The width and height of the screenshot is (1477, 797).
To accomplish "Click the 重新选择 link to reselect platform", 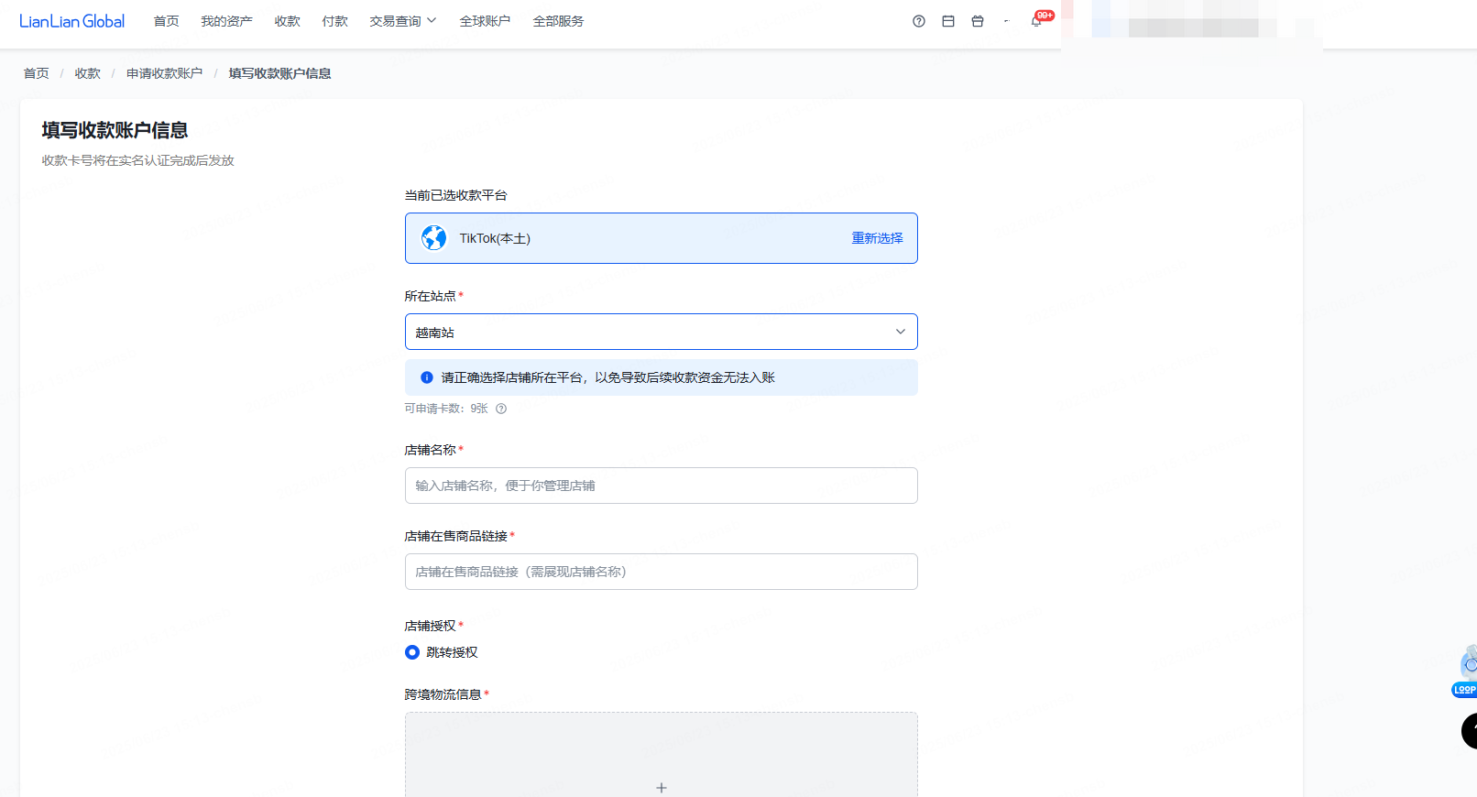I will click(x=877, y=238).
